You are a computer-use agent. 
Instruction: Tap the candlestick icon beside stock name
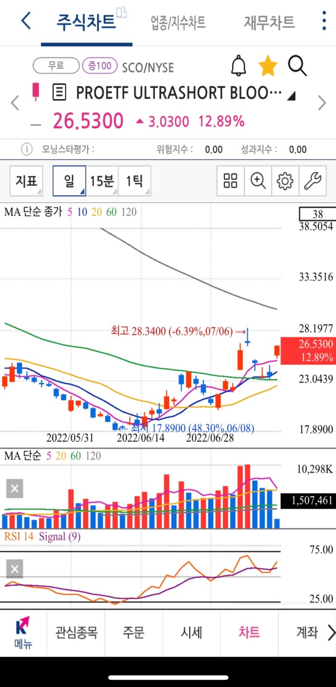click(x=36, y=91)
